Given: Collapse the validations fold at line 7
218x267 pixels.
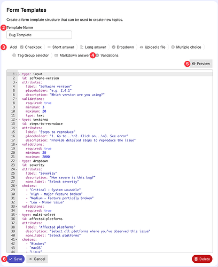Looking at the screenshot, I should [16, 99].
